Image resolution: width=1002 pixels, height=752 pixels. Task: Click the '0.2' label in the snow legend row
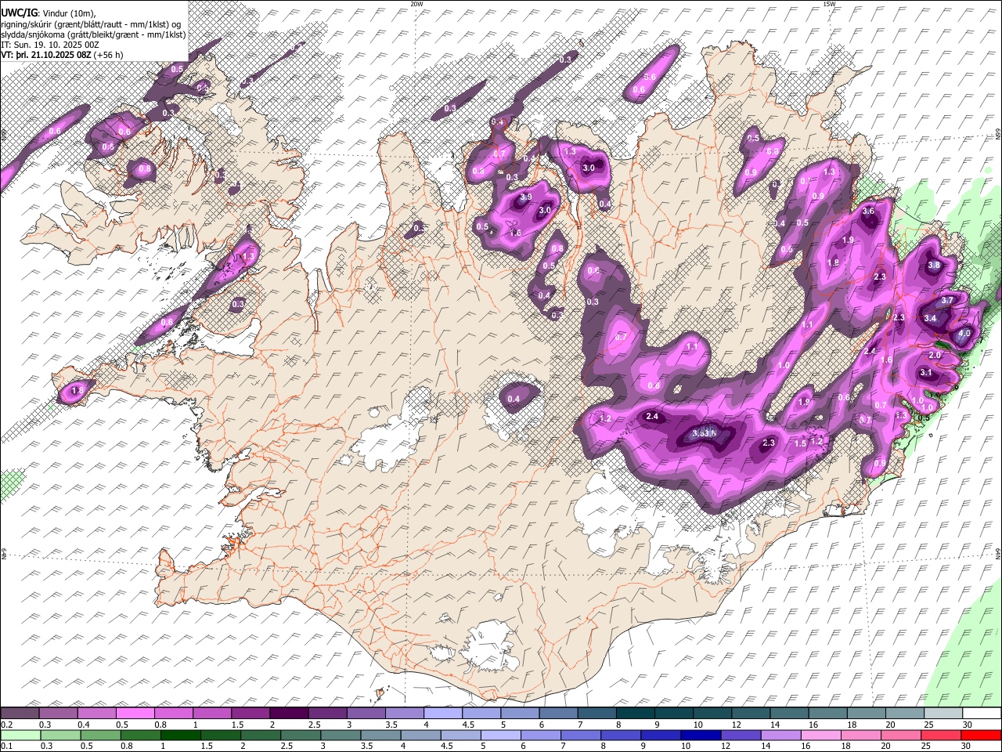point(7,725)
